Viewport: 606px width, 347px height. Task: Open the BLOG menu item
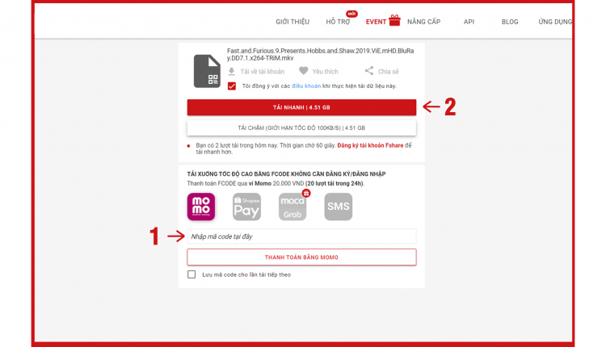[510, 22]
